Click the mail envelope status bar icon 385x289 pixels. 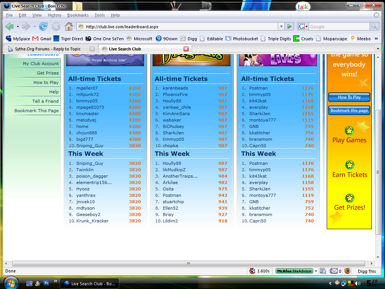tap(334, 271)
